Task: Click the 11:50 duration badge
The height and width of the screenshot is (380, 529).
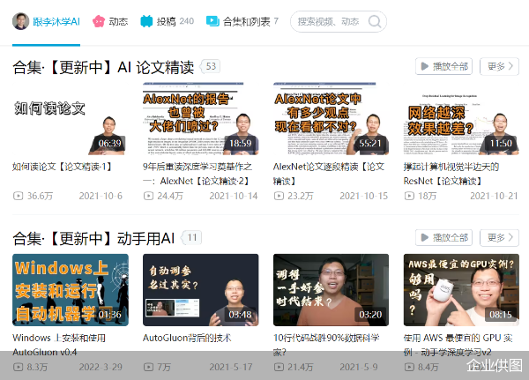Action: click(501, 144)
